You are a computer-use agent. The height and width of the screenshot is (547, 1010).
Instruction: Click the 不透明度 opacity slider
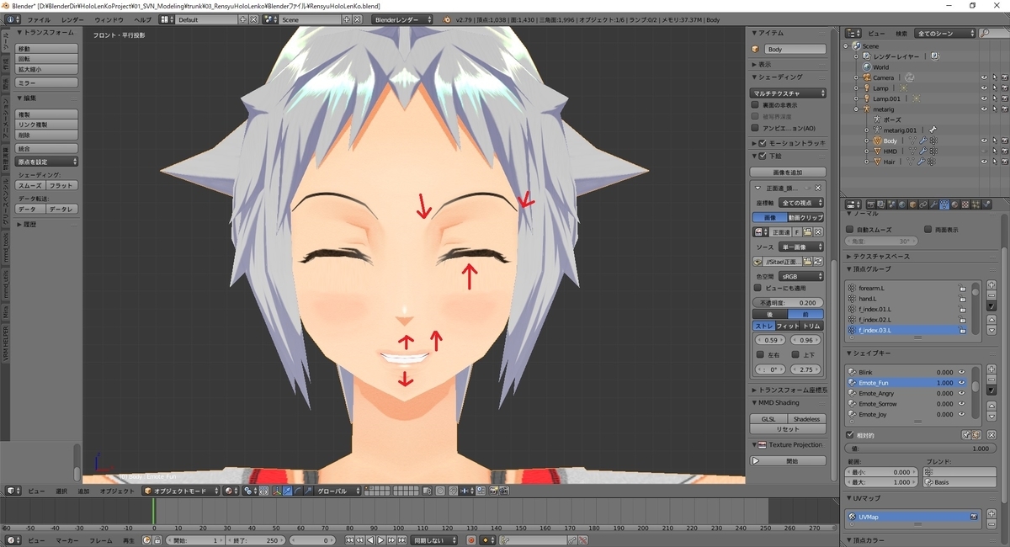tap(789, 302)
